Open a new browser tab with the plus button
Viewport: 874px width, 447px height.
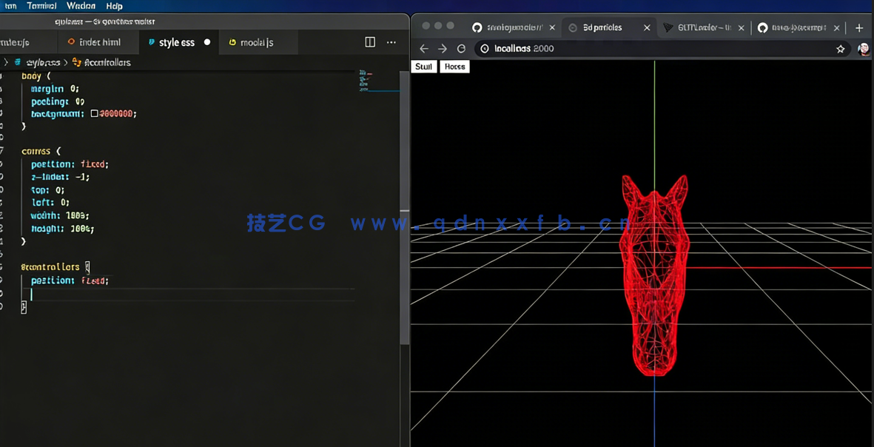858,27
